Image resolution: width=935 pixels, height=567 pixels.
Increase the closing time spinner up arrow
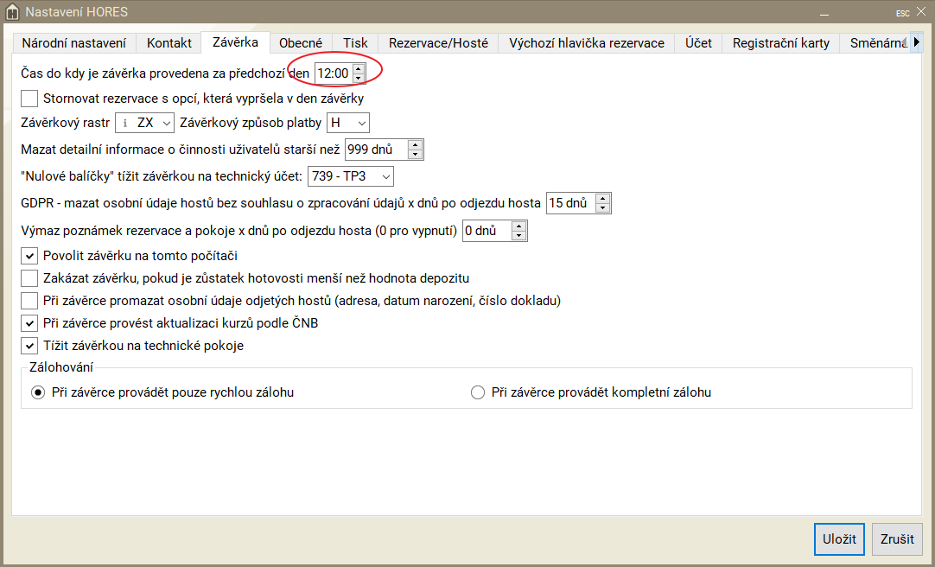(x=359, y=68)
